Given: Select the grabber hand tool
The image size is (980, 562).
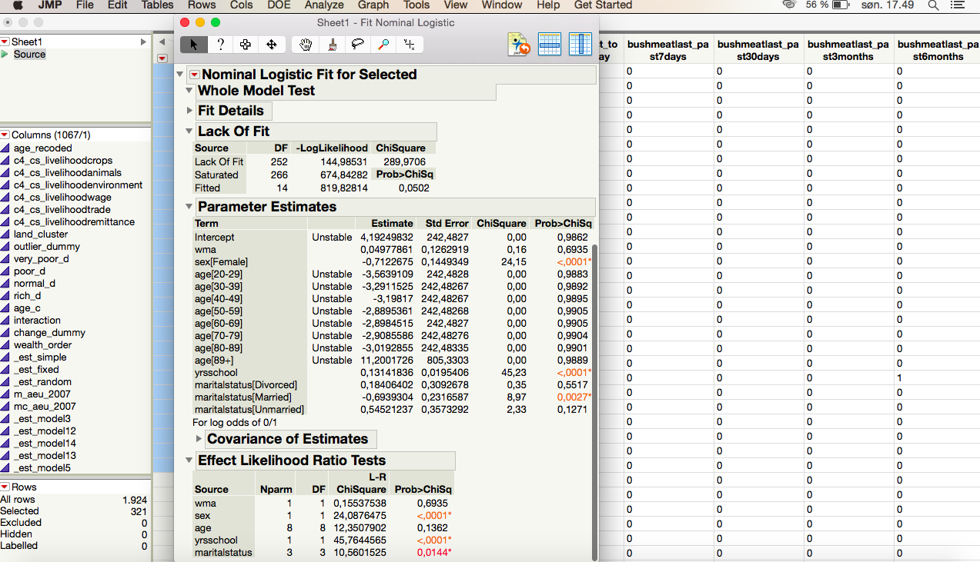Looking at the screenshot, I should tap(305, 45).
